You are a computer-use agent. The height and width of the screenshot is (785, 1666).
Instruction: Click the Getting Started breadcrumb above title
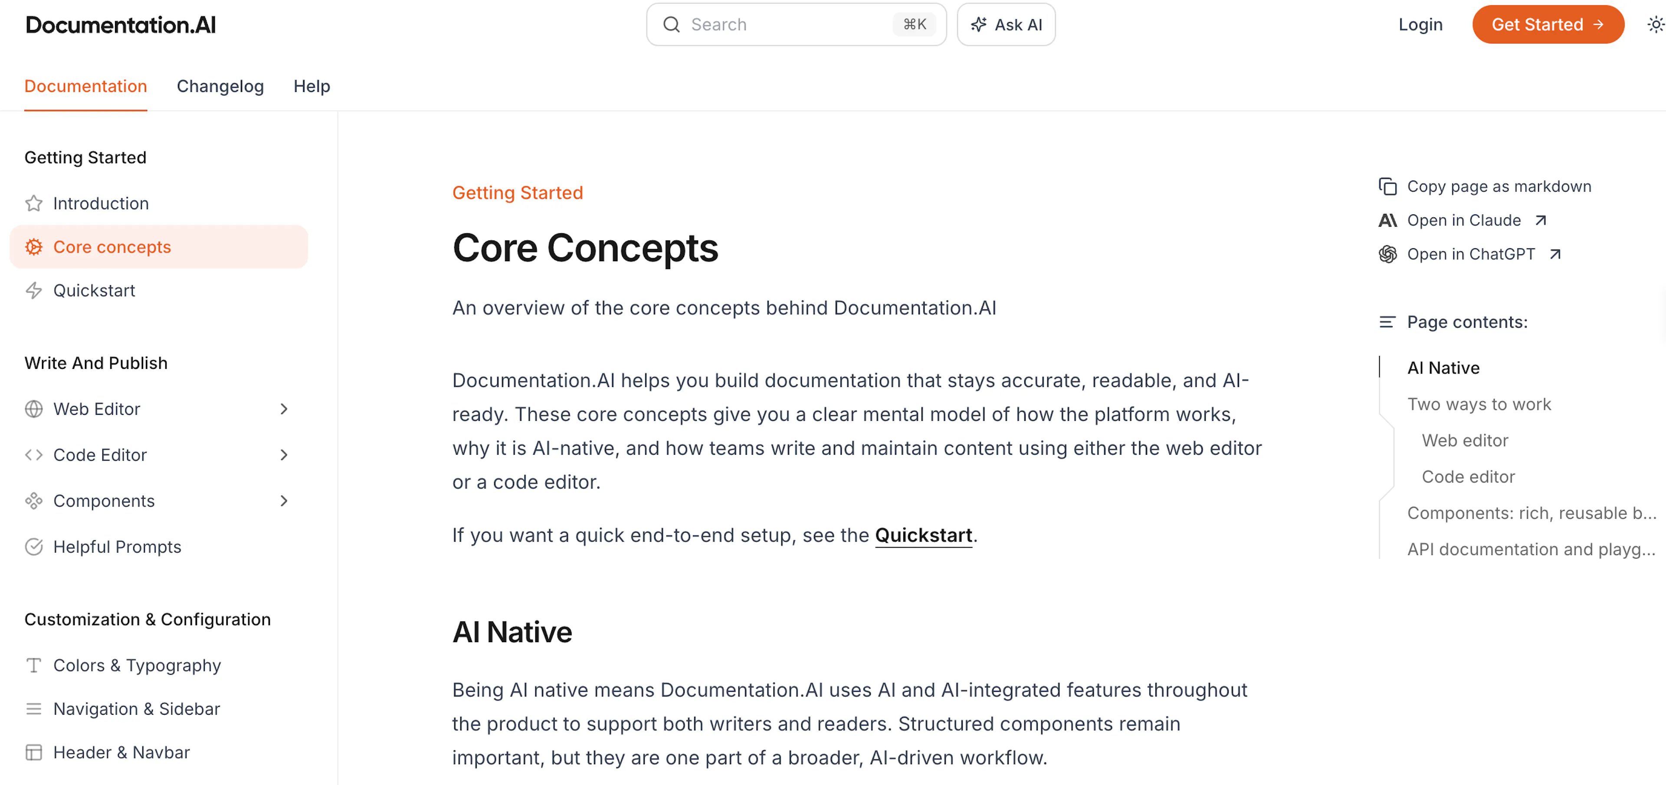pyautogui.click(x=518, y=193)
